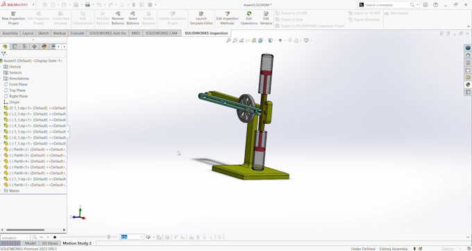Open print options dropdown arrow
Screen dimensions: 472x251
pos(93,5)
